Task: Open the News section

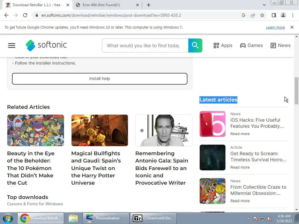Action: tap(281, 45)
